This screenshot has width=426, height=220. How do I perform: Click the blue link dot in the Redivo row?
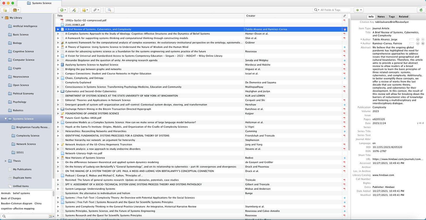click(344, 158)
